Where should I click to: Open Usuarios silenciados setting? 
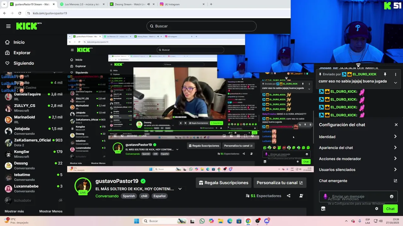(x=358, y=169)
